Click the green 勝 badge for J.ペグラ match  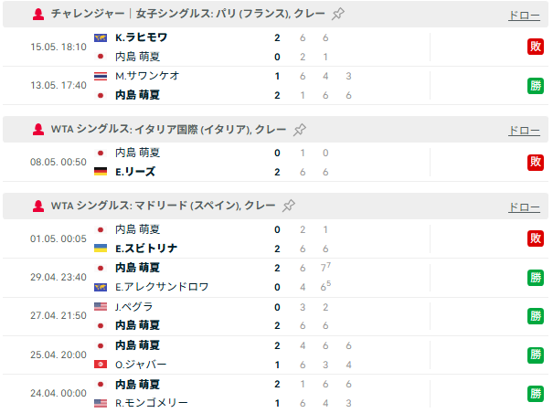pyautogui.click(x=536, y=316)
